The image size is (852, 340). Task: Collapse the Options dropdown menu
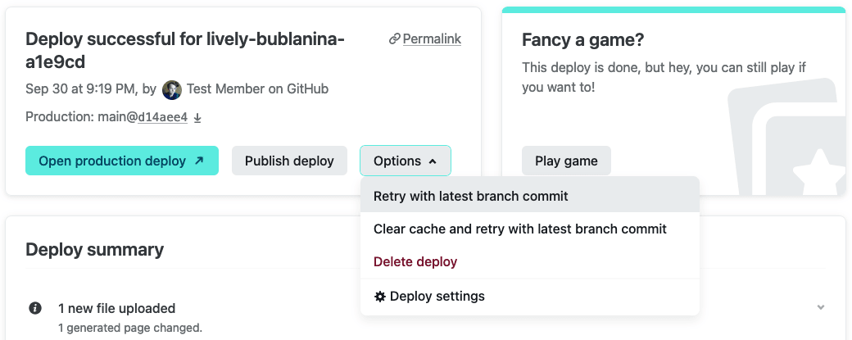click(405, 161)
